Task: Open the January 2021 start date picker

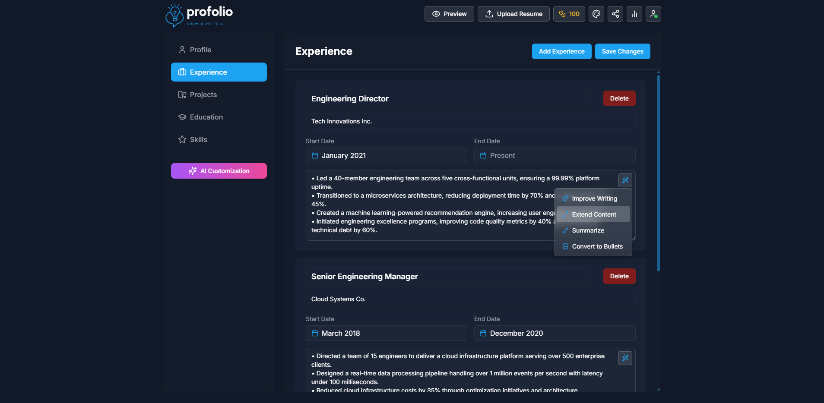Action: click(x=387, y=155)
